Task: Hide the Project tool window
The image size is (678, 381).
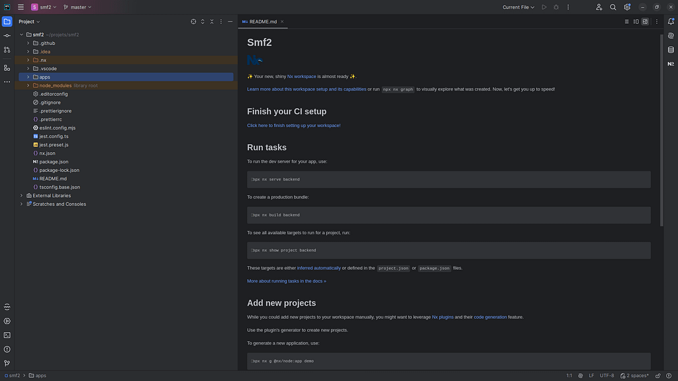Action: tap(230, 22)
